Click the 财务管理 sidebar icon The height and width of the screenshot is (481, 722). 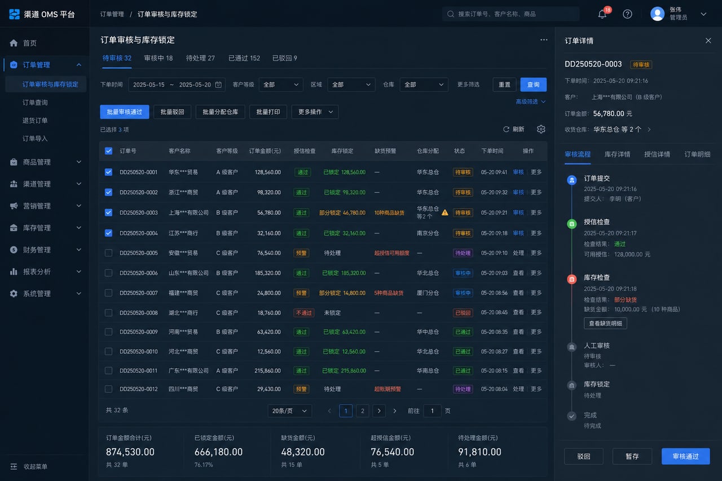click(14, 250)
